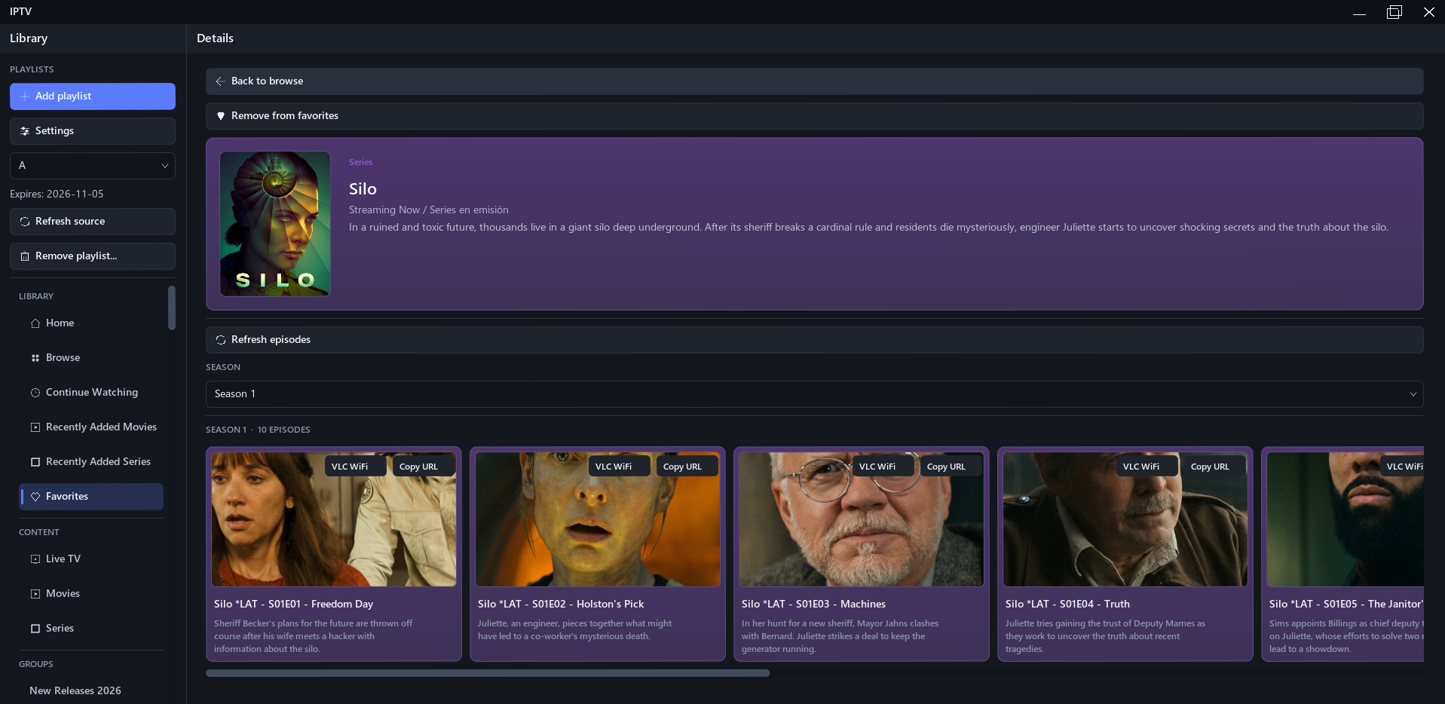
Task: Click Remove from favorites
Action: click(x=815, y=116)
